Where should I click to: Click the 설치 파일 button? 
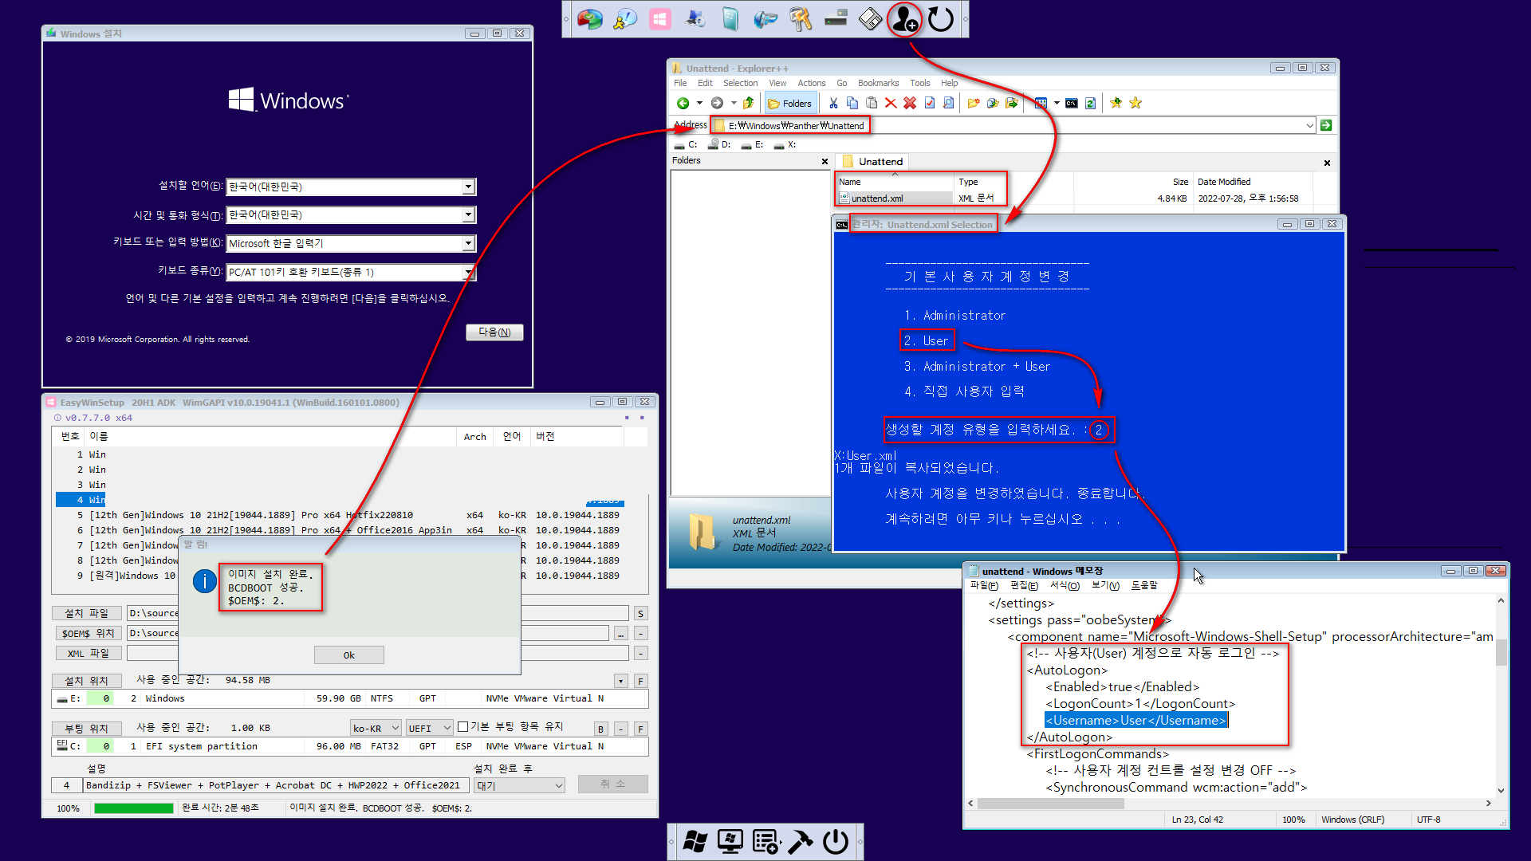[x=87, y=613]
